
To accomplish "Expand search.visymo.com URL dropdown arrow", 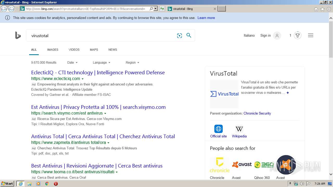I will [x=105, y=113].
